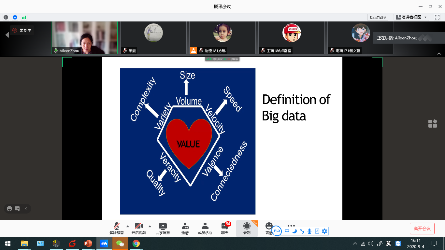The image size is (445, 250).
Task: Expand video options arrow beside camera
Action: 150,226
